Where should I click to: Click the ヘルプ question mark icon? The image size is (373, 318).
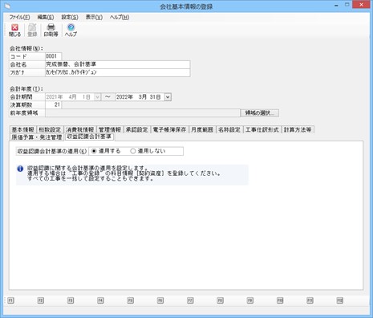[x=71, y=27]
